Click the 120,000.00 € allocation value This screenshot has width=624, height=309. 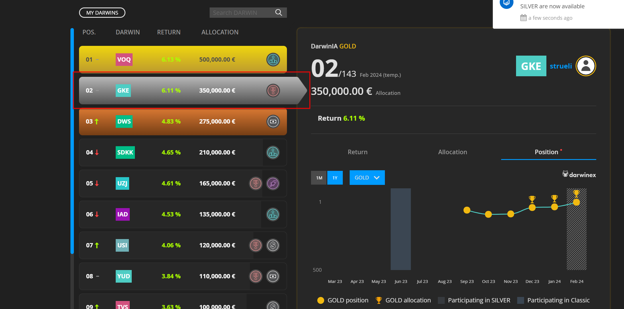click(x=217, y=245)
